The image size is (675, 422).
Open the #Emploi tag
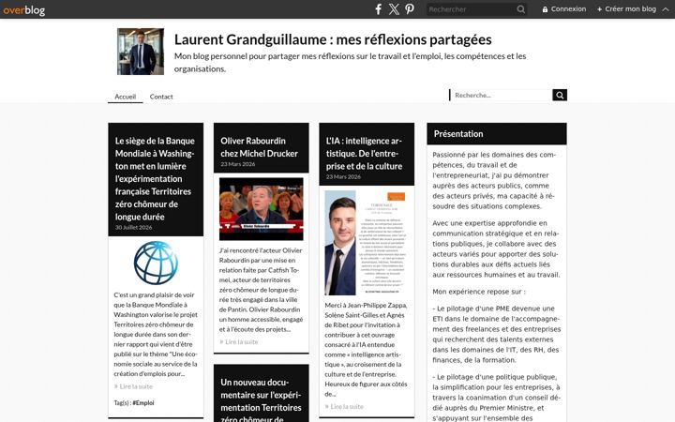point(143,403)
